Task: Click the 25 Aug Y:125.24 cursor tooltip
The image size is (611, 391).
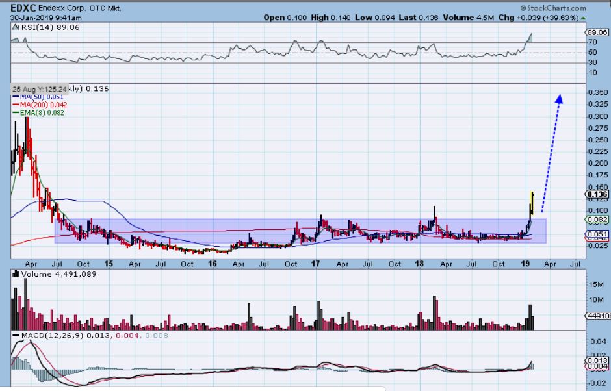Action: pos(40,89)
